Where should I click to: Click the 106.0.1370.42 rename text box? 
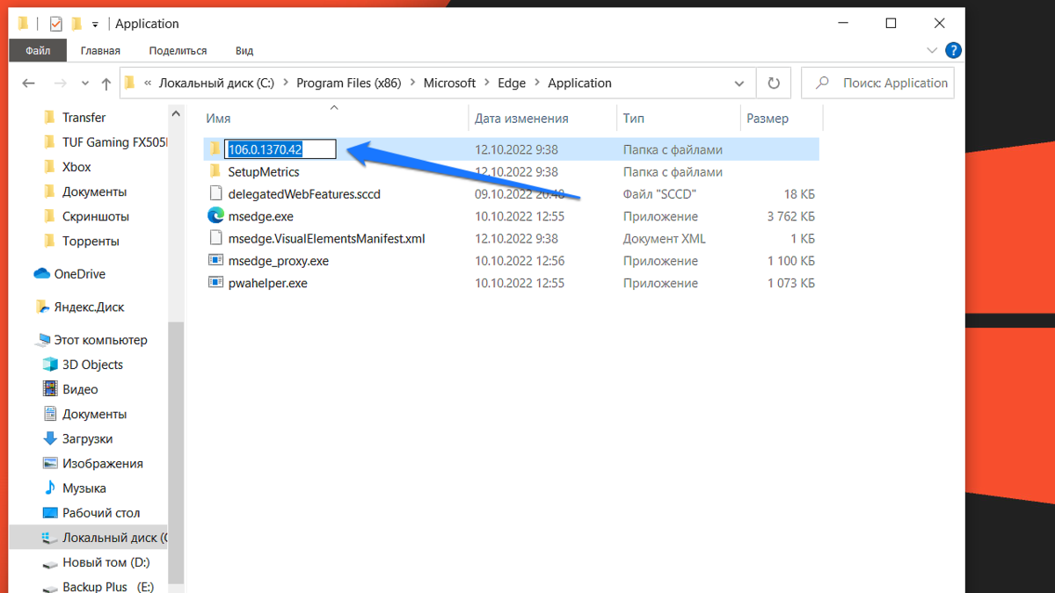click(x=280, y=149)
